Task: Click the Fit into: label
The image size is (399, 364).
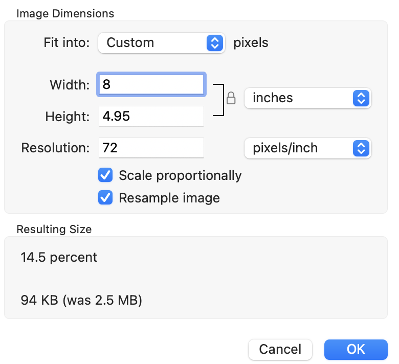Action: click(67, 43)
